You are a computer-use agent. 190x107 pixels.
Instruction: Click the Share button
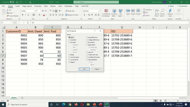pyautogui.click(x=171, y=6)
